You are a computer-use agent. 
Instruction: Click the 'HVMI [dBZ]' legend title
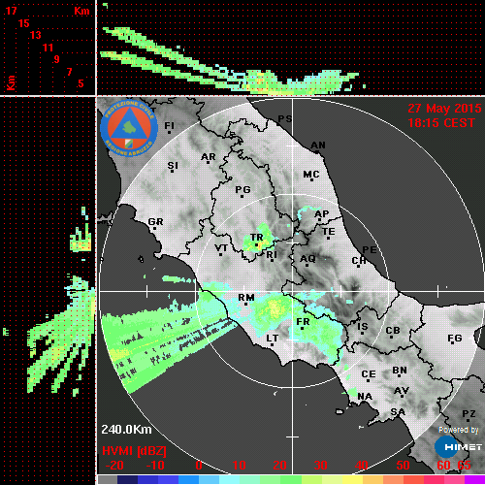click(x=134, y=451)
